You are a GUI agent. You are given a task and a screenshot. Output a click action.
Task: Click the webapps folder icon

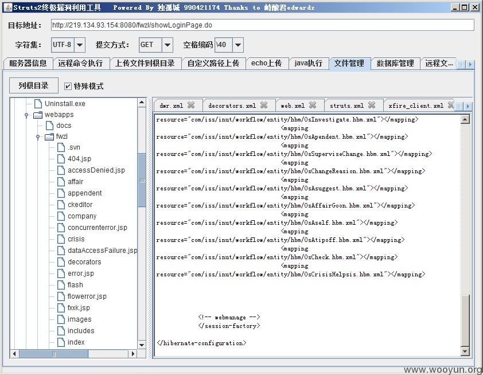click(38, 115)
